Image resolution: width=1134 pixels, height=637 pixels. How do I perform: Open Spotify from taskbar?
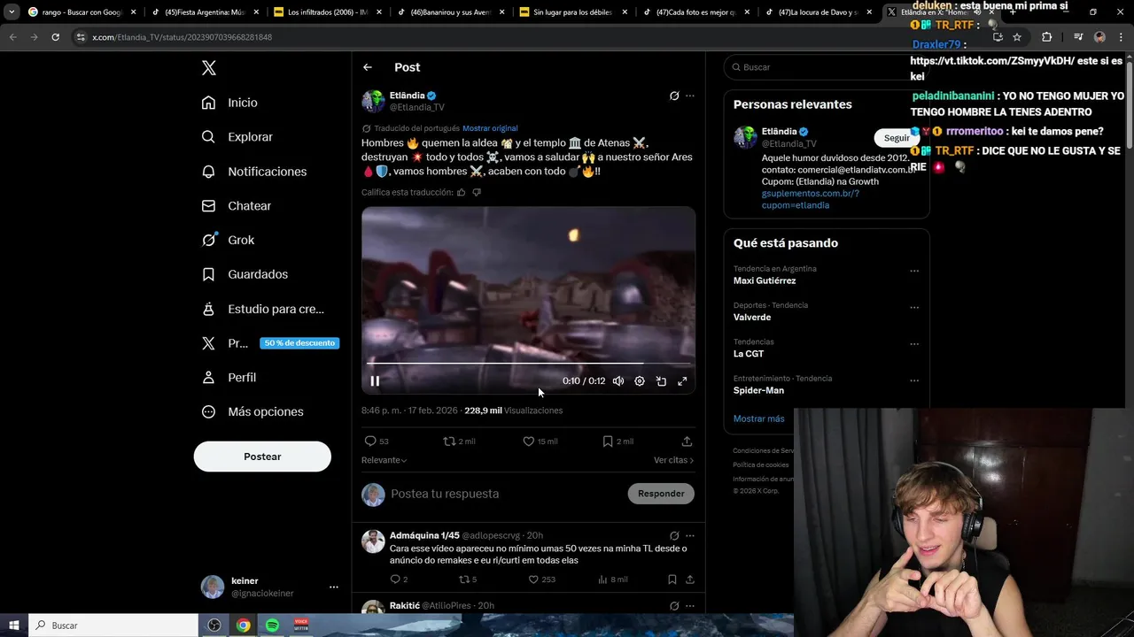click(x=272, y=625)
